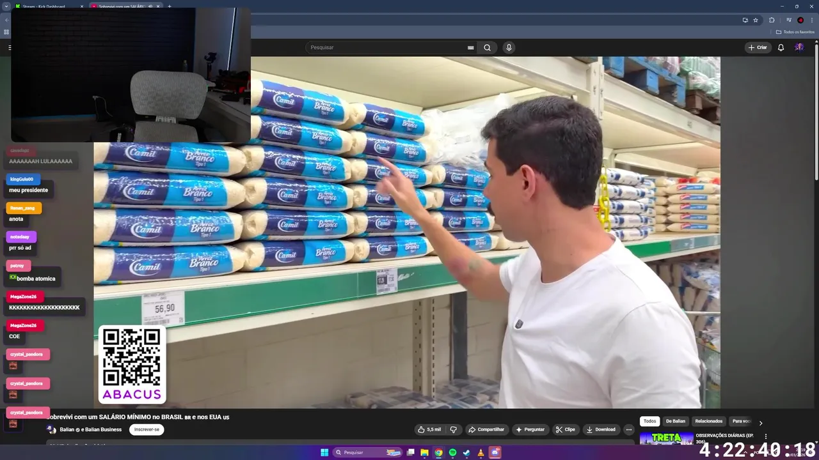Bookmark this page with the star icon
819x460 pixels.
coord(756,20)
